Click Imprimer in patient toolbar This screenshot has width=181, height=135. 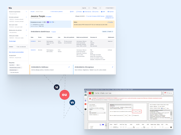click(110, 12)
